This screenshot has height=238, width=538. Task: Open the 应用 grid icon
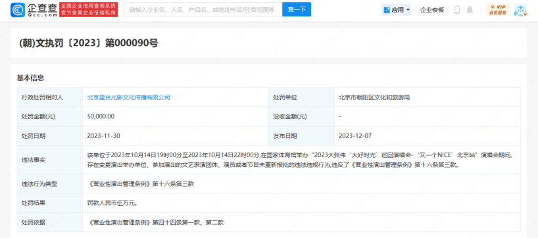387,10
